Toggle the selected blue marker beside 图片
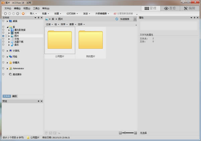This screenshot has width=201, height=141. point(3,36)
